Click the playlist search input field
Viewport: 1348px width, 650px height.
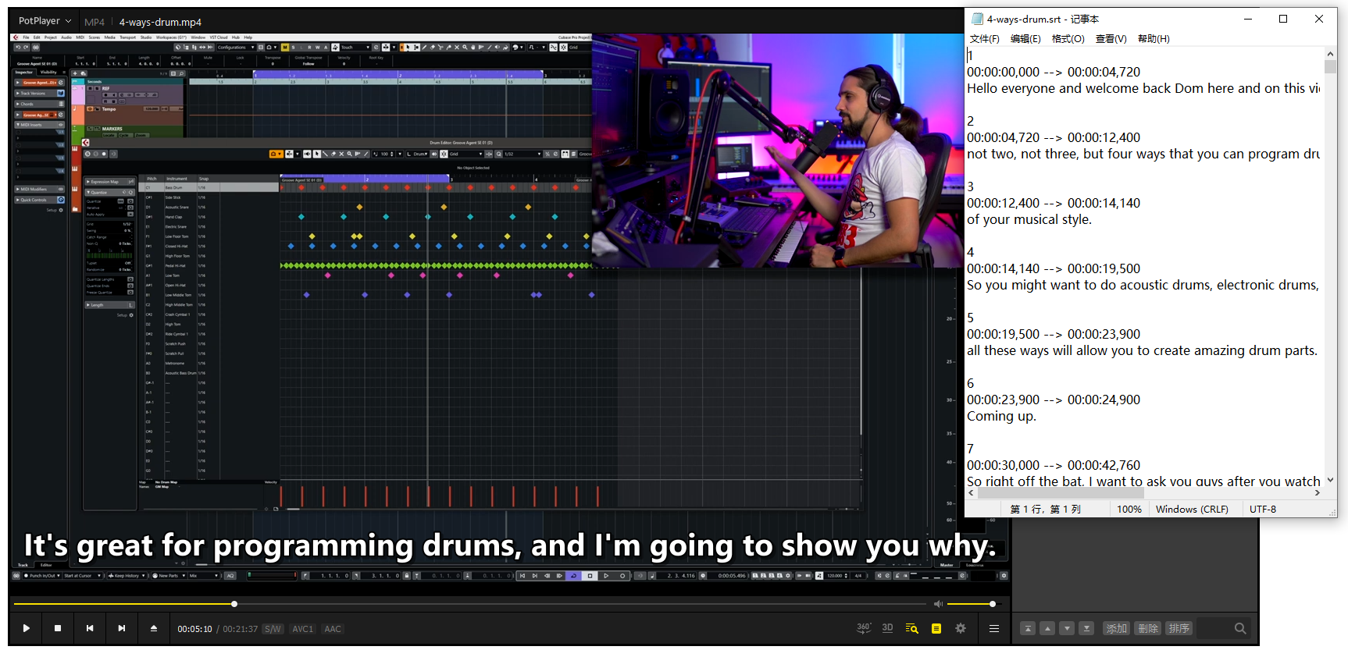pyautogui.click(x=1214, y=628)
